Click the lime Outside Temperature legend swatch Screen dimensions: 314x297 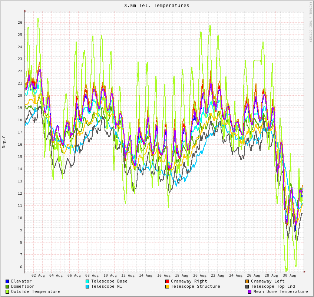pyautogui.click(x=7, y=292)
